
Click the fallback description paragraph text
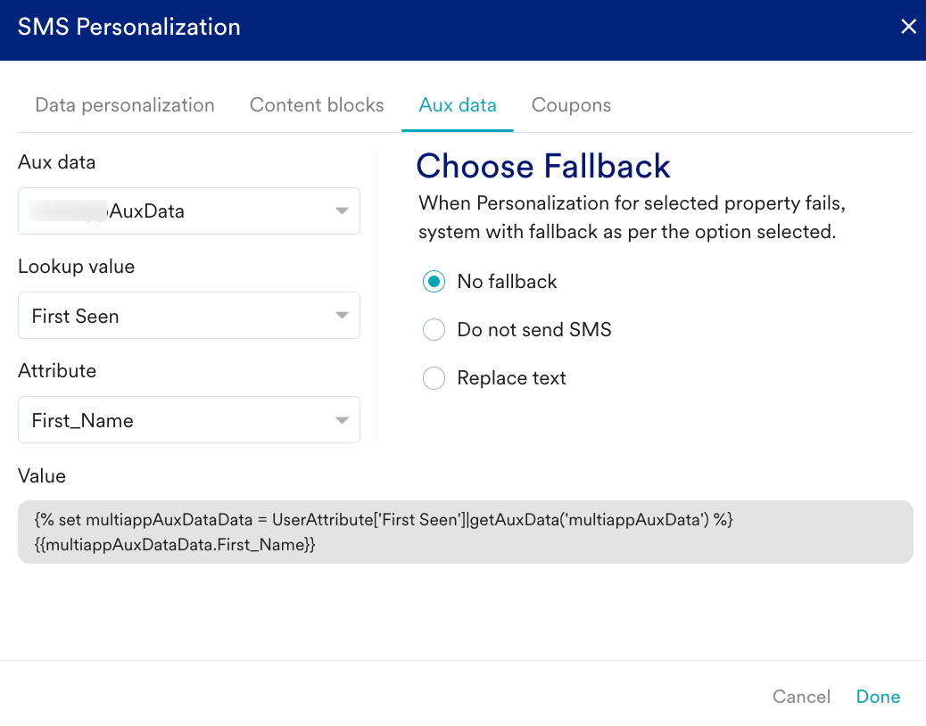coord(632,218)
